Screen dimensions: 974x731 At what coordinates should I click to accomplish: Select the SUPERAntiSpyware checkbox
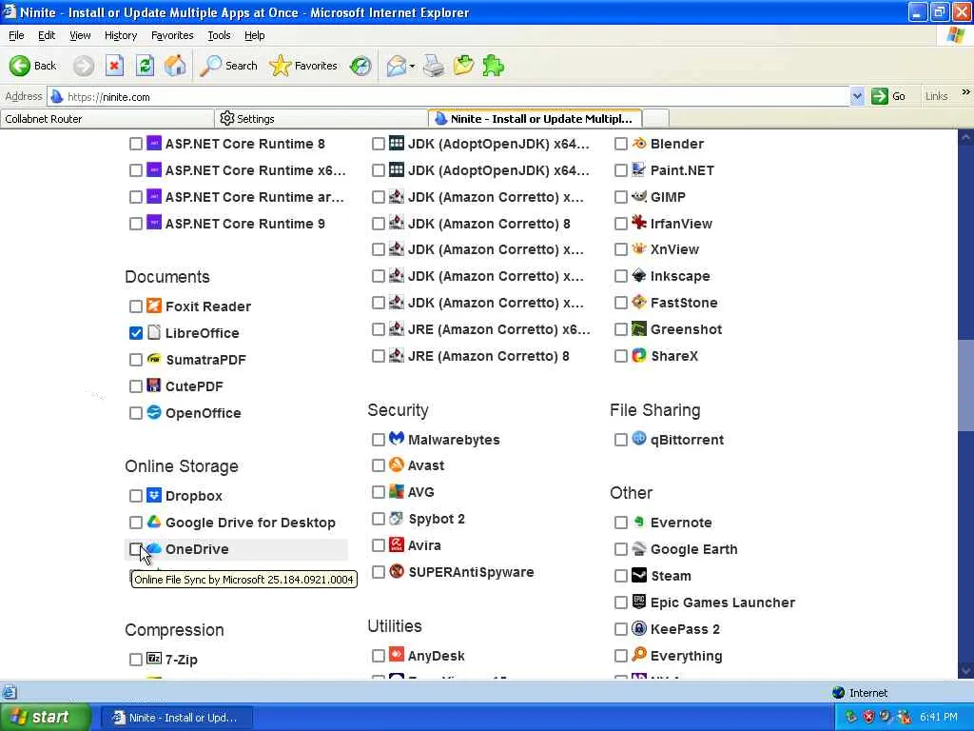tap(379, 572)
